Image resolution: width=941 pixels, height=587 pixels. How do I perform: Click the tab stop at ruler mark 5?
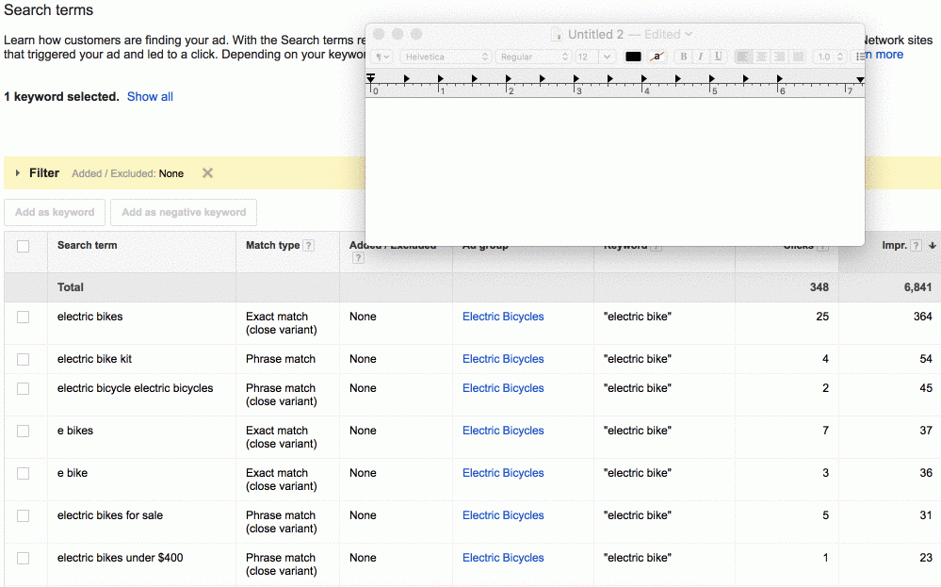click(x=712, y=78)
